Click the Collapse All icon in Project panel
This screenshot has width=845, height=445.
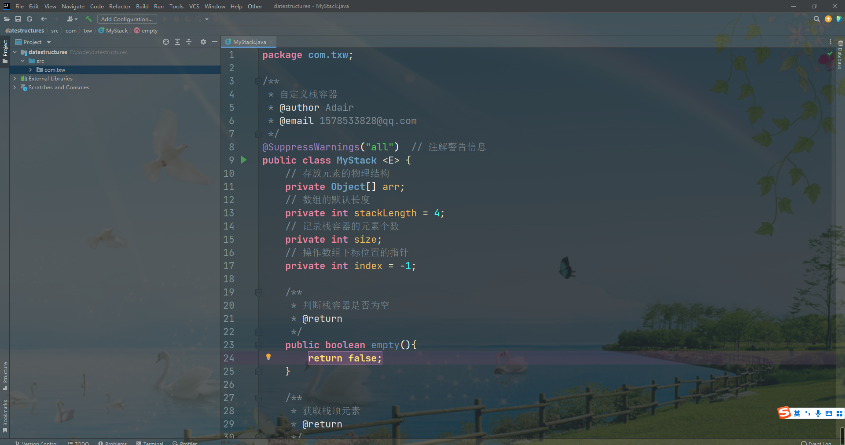pos(189,42)
